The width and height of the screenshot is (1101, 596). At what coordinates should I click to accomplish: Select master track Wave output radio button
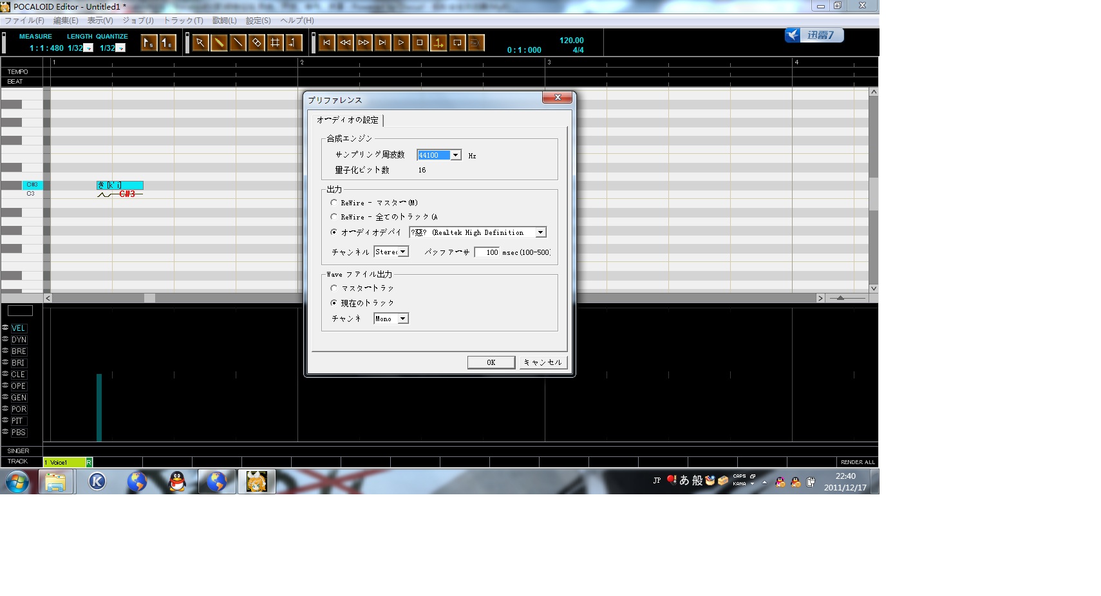(x=334, y=288)
